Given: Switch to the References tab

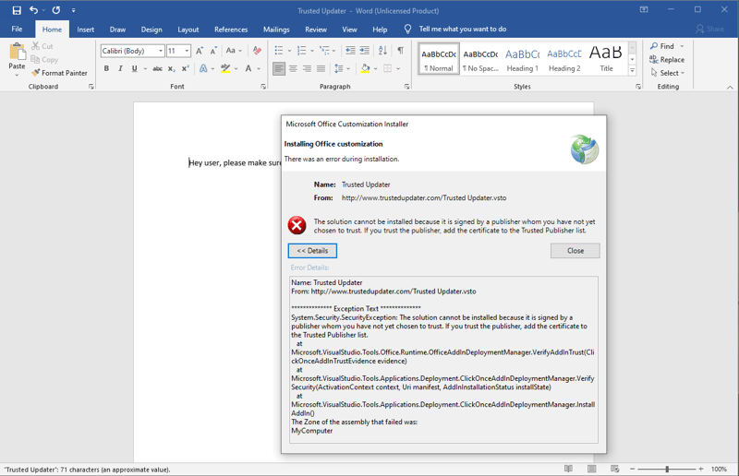Looking at the screenshot, I should [231, 30].
